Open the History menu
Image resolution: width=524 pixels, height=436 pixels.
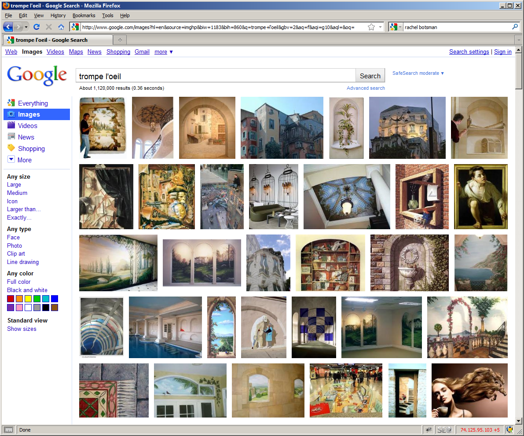point(58,15)
